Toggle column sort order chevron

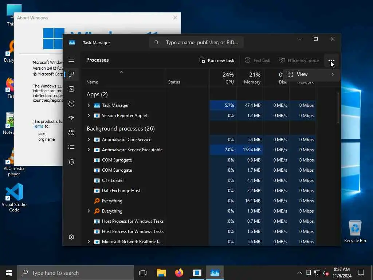tap(121, 72)
